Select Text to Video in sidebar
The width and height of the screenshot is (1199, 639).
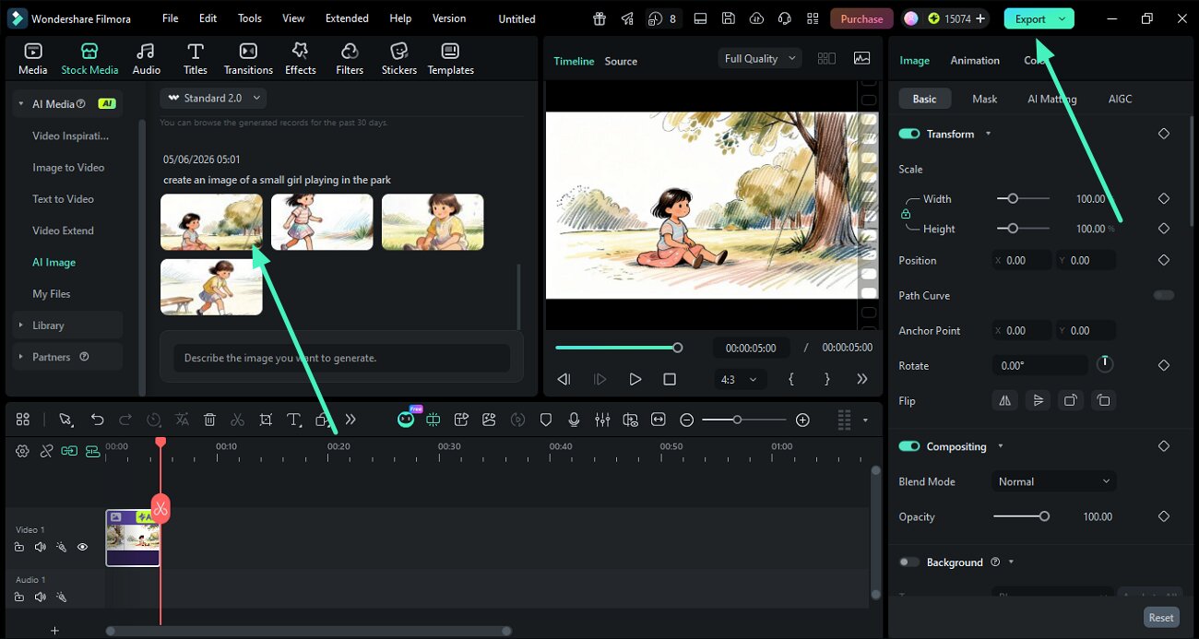[x=63, y=198]
